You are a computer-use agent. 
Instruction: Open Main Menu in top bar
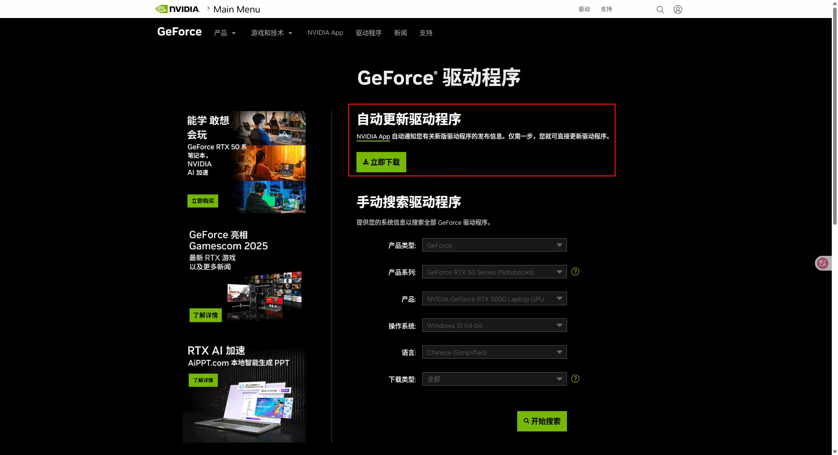coord(237,9)
